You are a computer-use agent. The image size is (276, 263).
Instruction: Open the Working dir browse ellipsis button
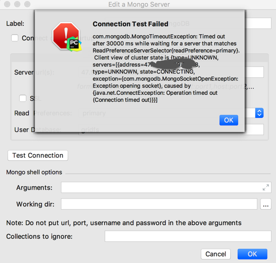click(x=265, y=204)
